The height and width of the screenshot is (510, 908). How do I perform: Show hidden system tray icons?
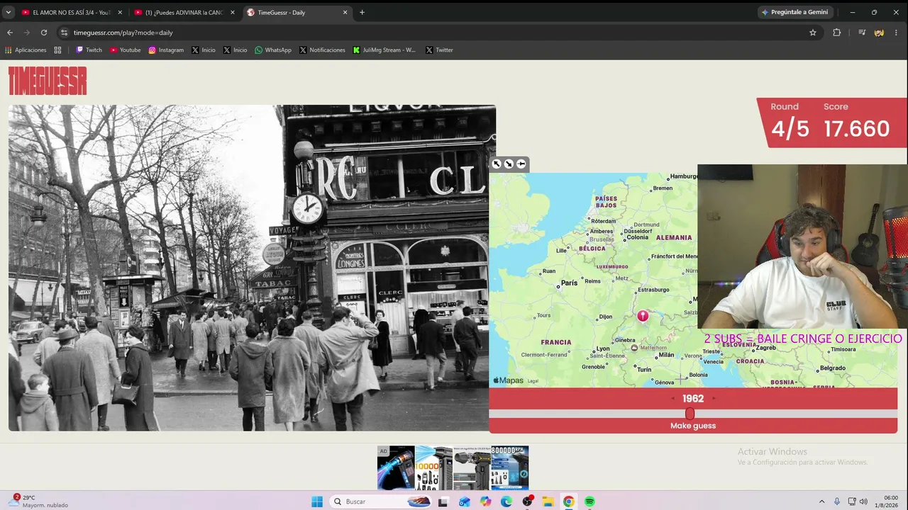click(821, 501)
